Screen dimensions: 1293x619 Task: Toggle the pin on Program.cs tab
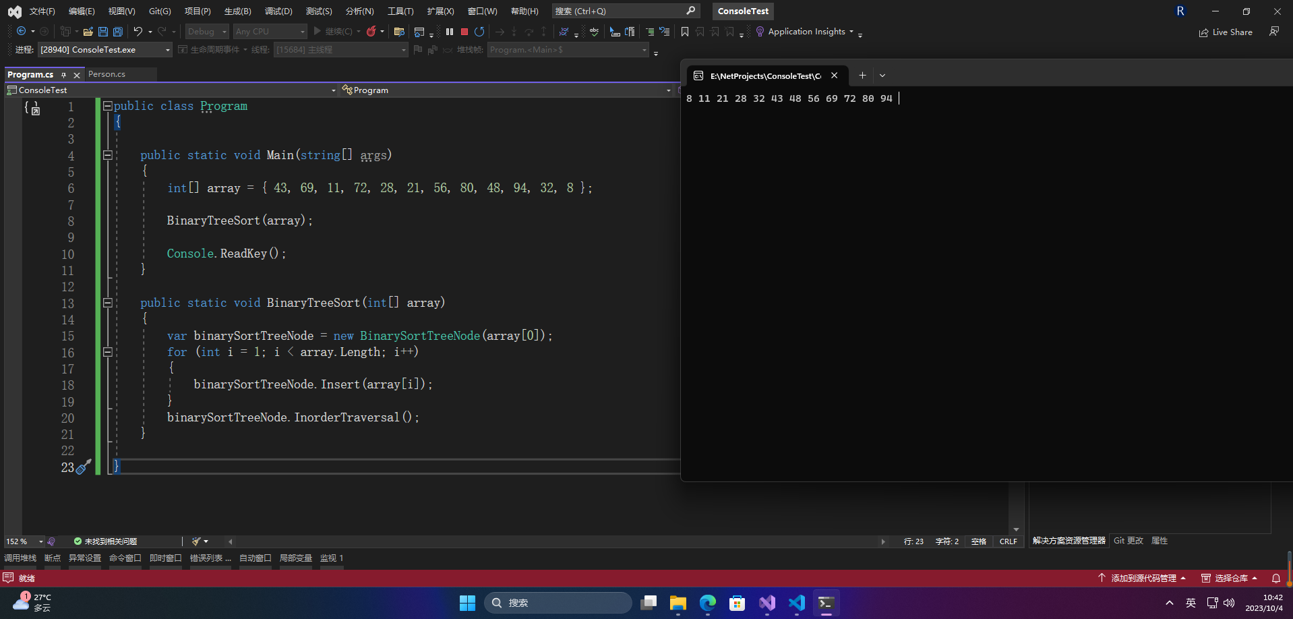[63, 74]
